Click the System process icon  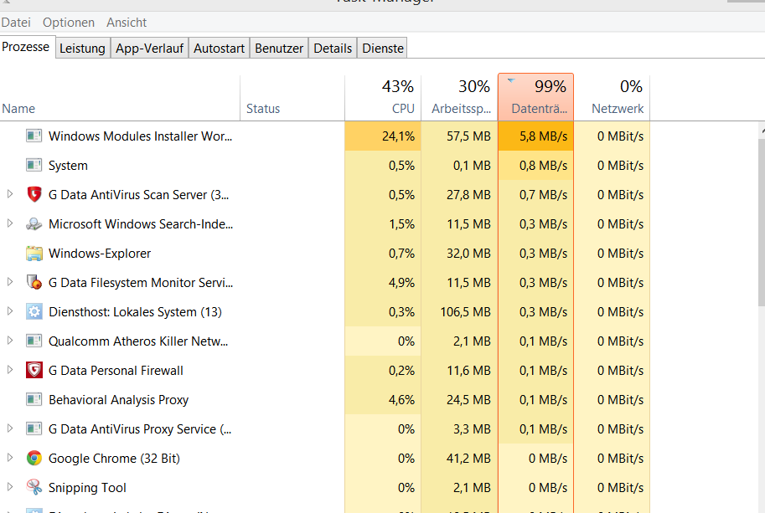[x=34, y=165]
